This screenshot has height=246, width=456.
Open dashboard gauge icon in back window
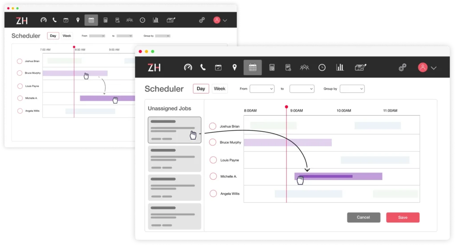pyautogui.click(x=43, y=20)
